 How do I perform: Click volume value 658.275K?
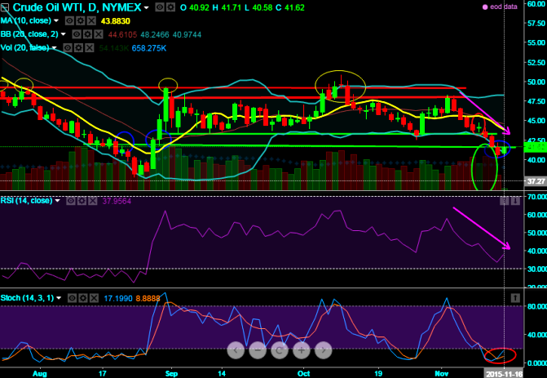coord(149,48)
